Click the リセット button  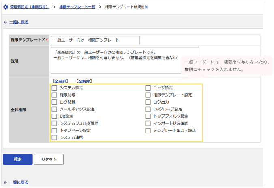(49, 159)
